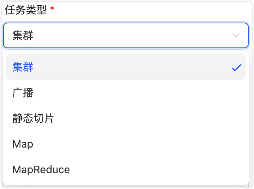This screenshot has height=189, width=254.
Task: Choose the last option, MapReduce
Action: [41, 169]
